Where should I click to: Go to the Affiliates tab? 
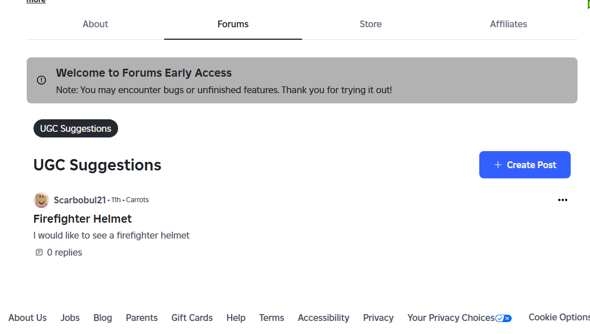tap(508, 24)
